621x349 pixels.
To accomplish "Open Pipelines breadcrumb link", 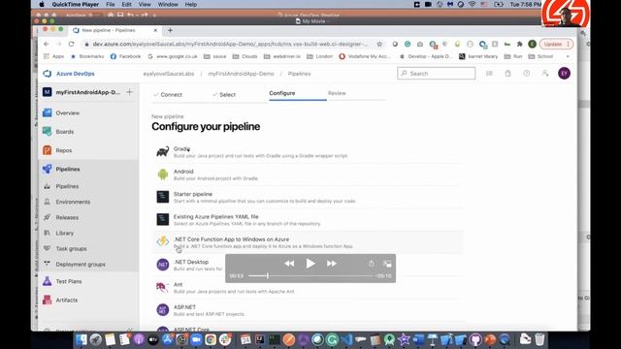I will pyautogui.click(x=299, y=74).
